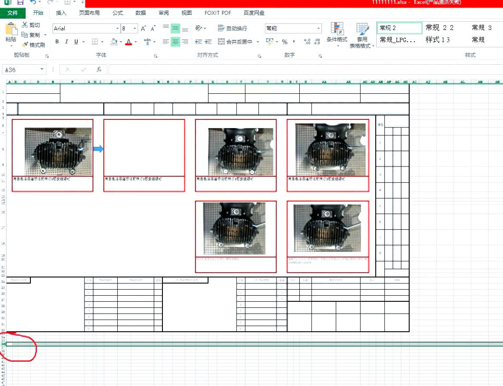503x386 pixels.
Task: Click the Insert Function fx icon
Action: (99, 69)
